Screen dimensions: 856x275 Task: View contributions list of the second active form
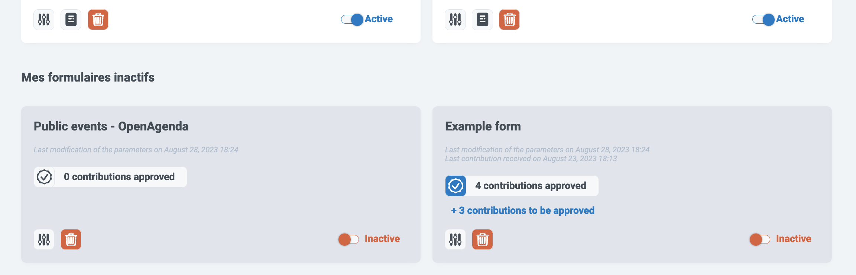pyautogui.click(x=482, y=19)
